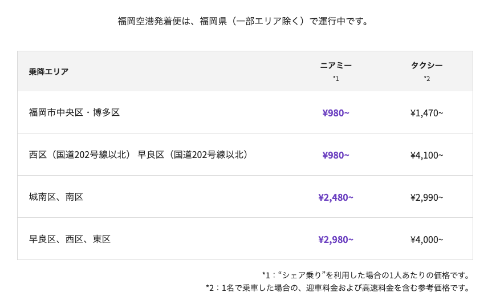Click the ¥980~ NearMe price for 中央区・博多区
The width and height of the screenshot is (492, 300).
pos(336,113)
